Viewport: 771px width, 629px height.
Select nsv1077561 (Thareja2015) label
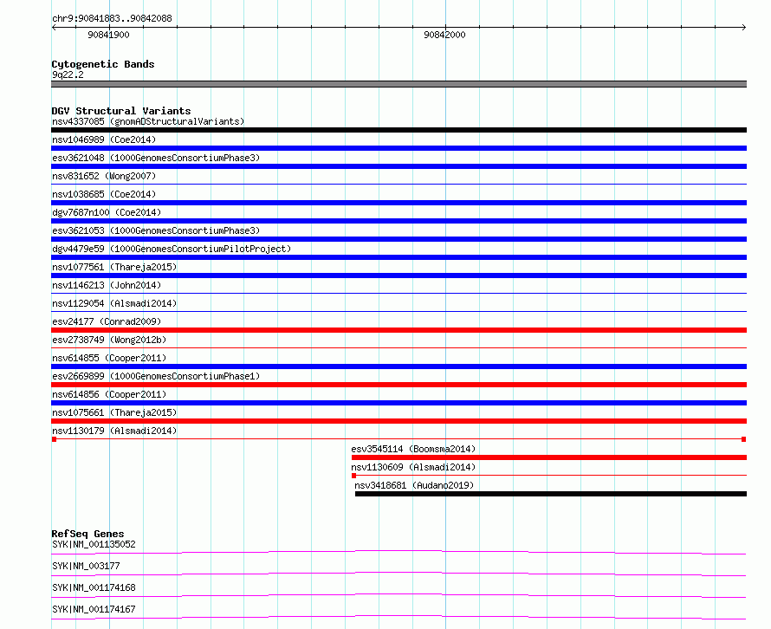(114, 267)
